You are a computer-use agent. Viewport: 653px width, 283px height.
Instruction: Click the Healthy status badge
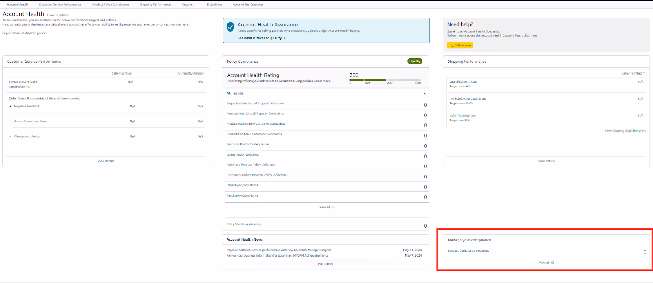coord(415,61)
